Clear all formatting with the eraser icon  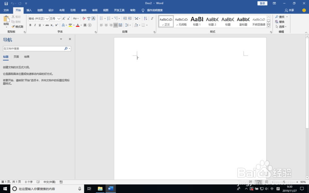(84, 19)
